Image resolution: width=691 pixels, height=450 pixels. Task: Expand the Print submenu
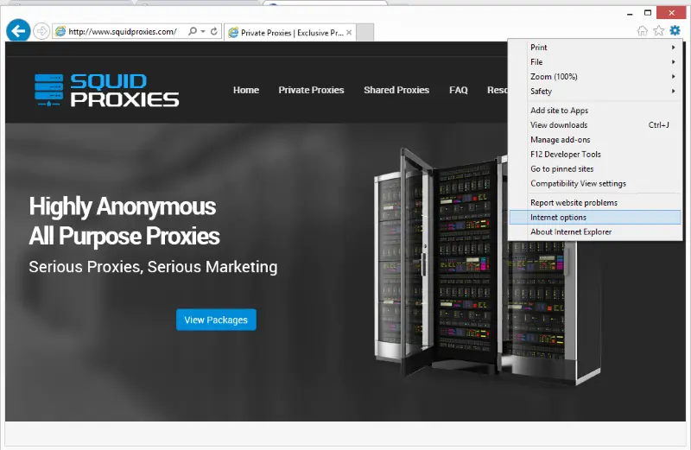[595, 48]
